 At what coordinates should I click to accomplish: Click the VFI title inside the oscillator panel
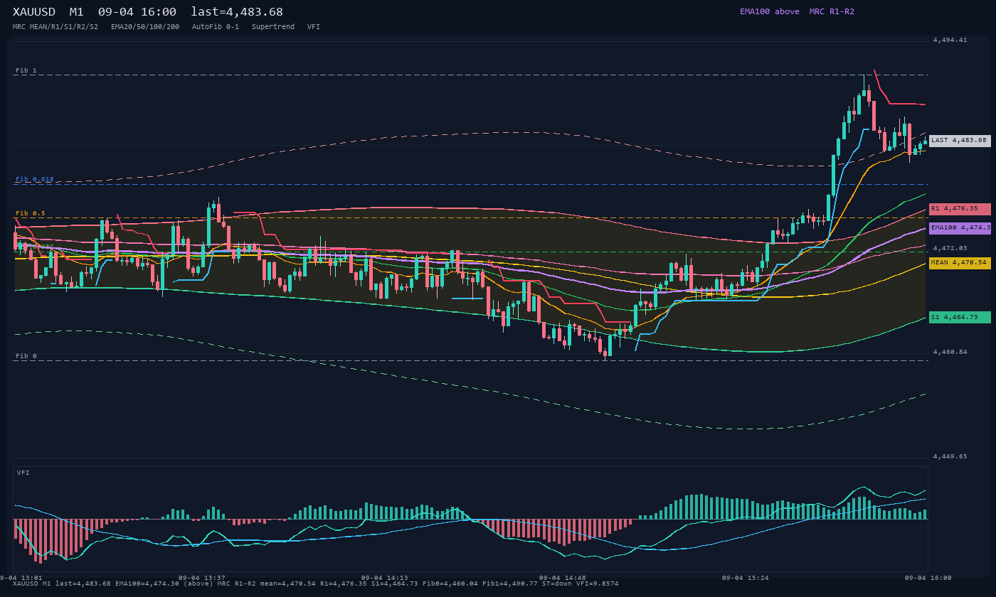pyautogui.click(x=23, y=473)
